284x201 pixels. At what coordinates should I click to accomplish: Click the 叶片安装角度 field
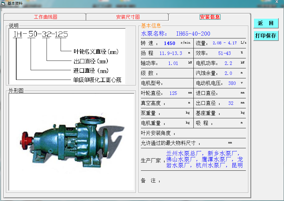[193, 133]
